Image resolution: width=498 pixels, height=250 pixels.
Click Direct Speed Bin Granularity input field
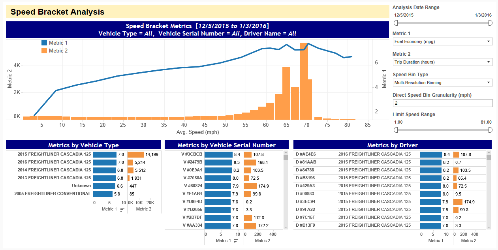[442, 103]
